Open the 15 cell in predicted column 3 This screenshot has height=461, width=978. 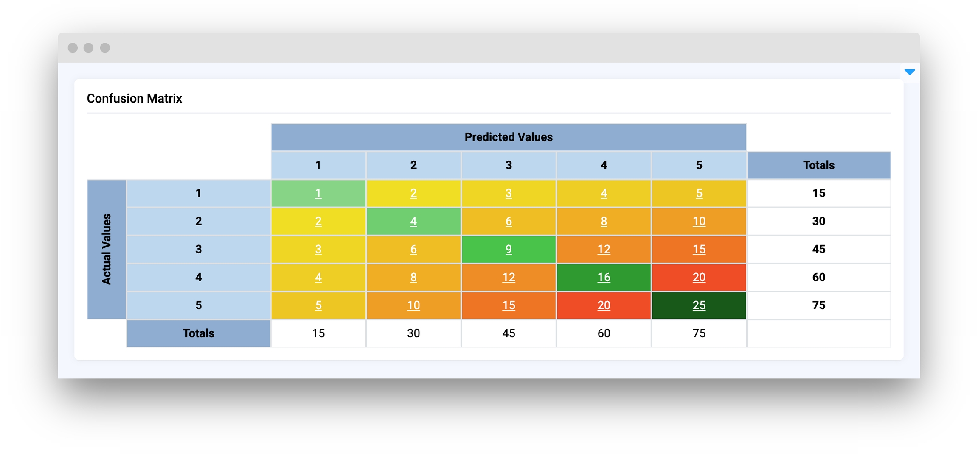[x=509, y=305]
